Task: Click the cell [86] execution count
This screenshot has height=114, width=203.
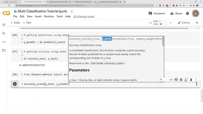Action: point(15,35)
